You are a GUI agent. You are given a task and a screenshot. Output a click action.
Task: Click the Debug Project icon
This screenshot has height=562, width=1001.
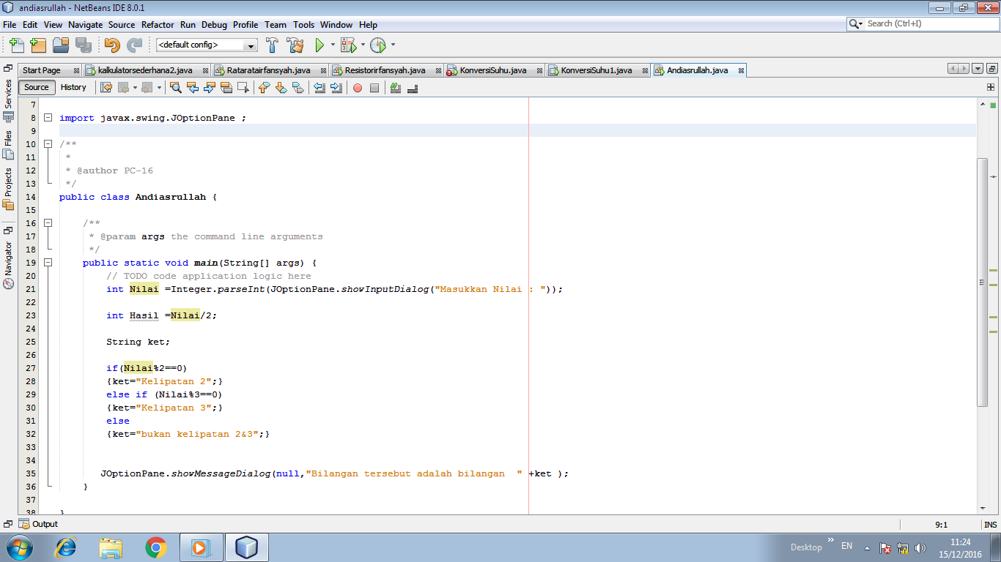tap(347, 45)
